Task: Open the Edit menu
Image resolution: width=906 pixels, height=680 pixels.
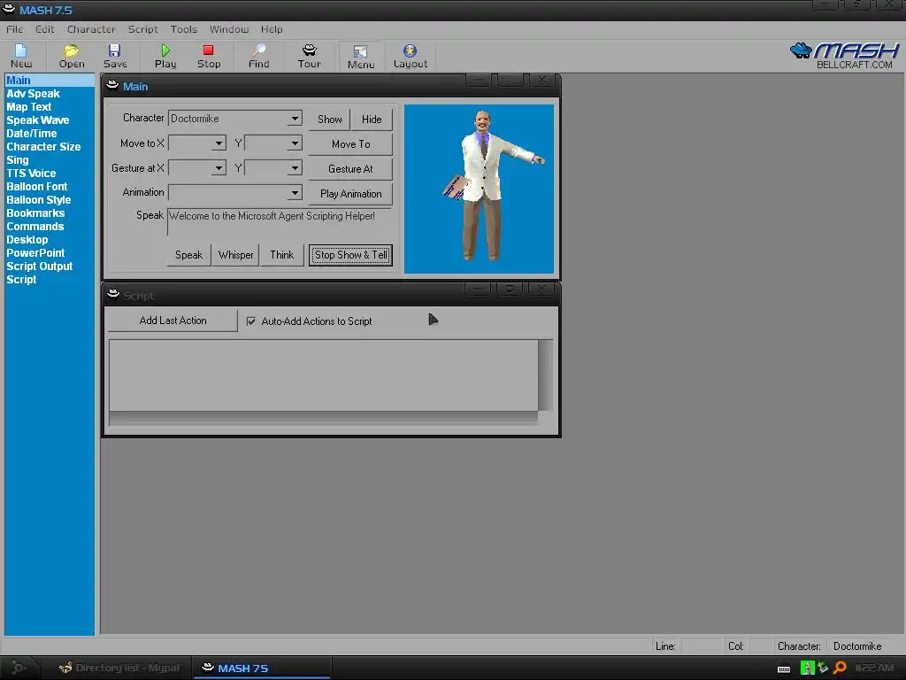Action: [44, 29]
